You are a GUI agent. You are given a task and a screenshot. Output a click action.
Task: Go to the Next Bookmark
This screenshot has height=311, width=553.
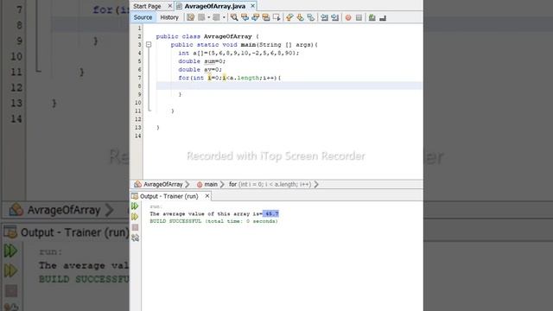[300, 17]
